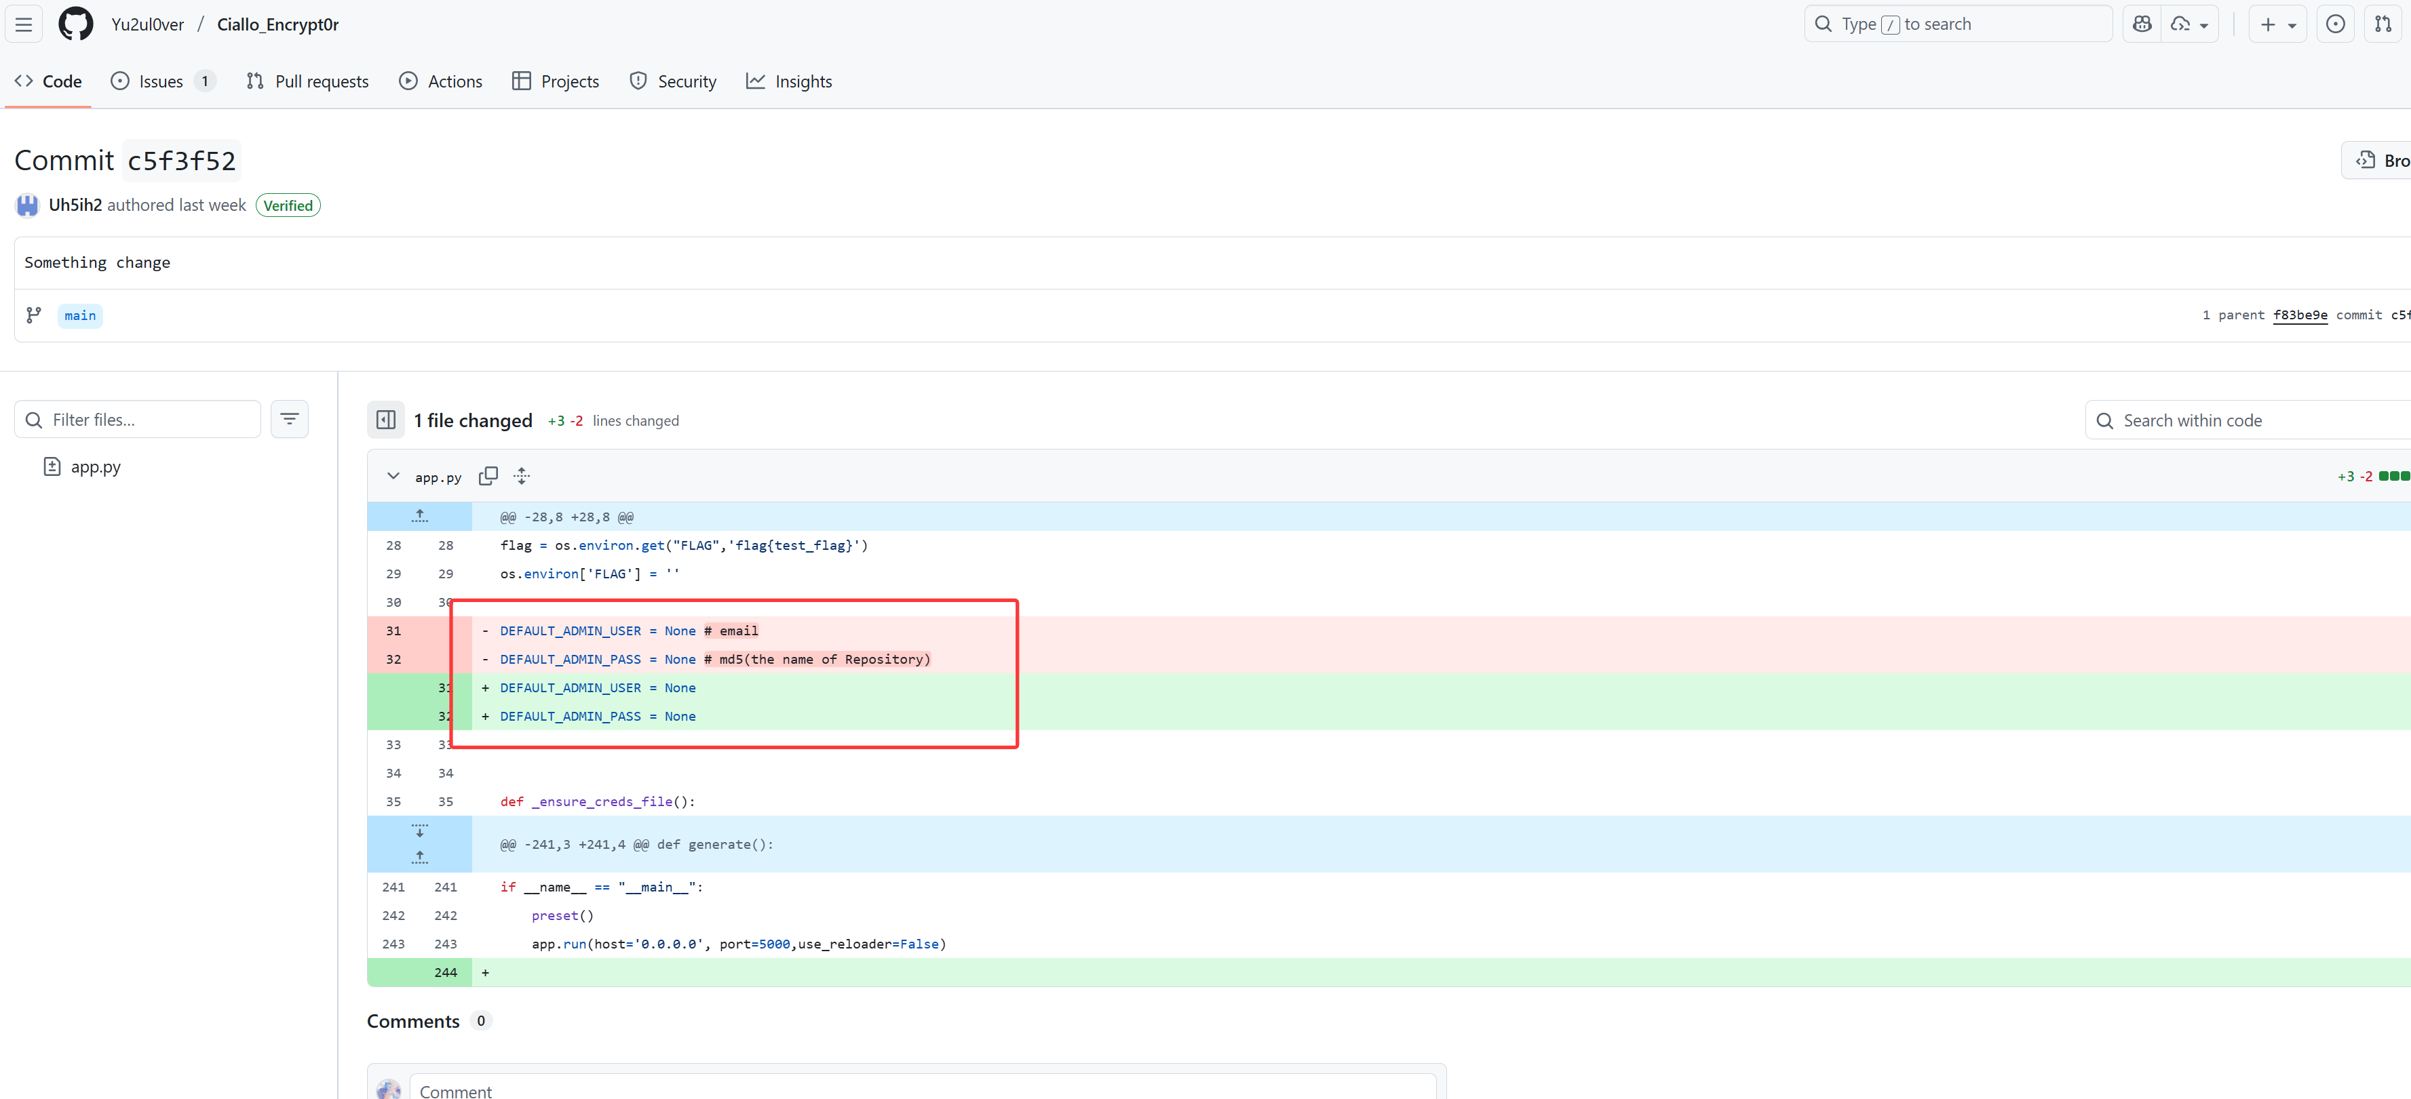Copy the app.py file path
Viewport: 2411px width, 1099px height.
488,476
